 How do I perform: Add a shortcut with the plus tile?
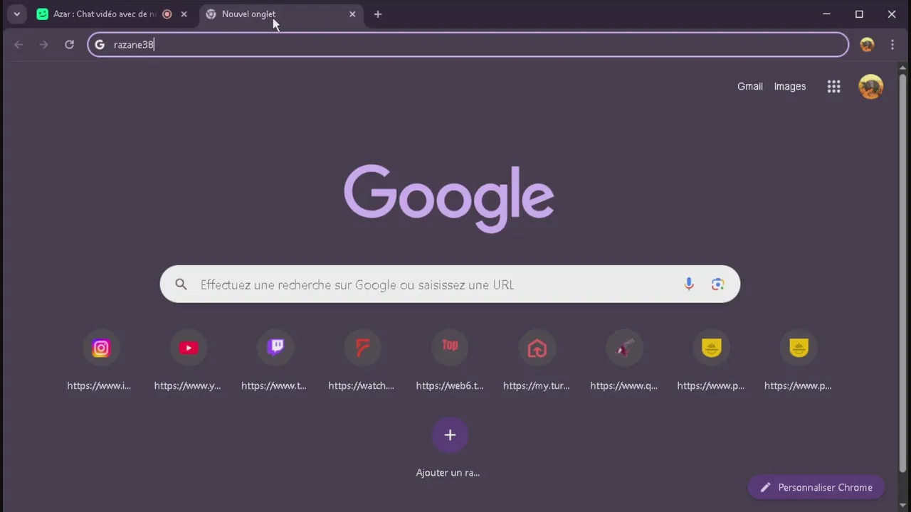pyautogui.click(x=450, y=435)
